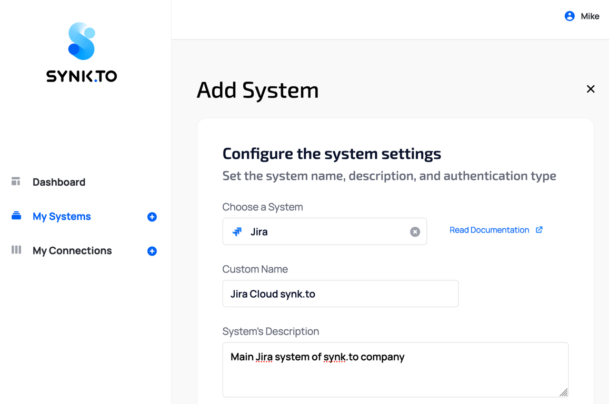Click the authentication type subtitle text
The width and height of the screenshot is (609, 404).
point(389,176)
